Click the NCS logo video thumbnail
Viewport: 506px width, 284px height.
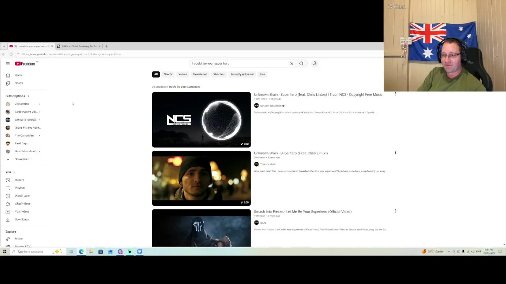(201, 120)
